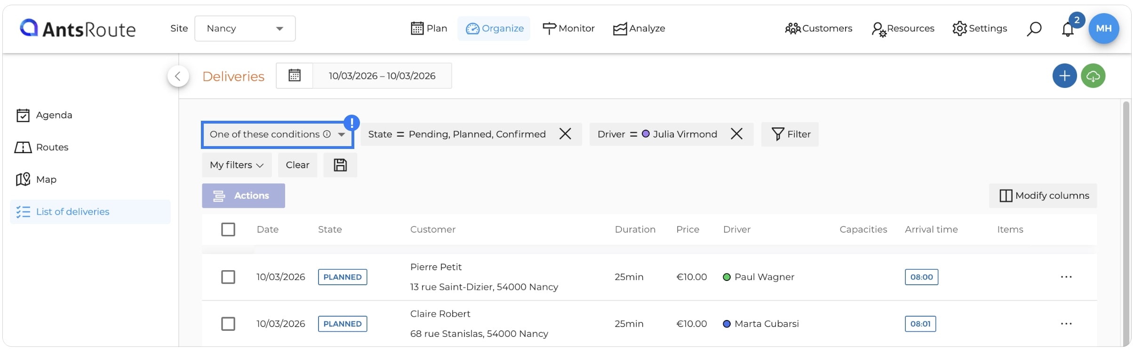Viewport: 1134px width, 351px height.
Task: Click the Clear filters button
Action: [x=297, y=165]
